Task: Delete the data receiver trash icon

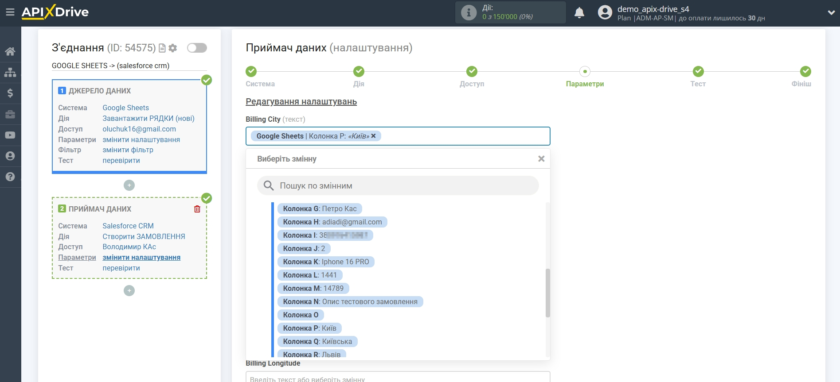Action: click(197, 209)
